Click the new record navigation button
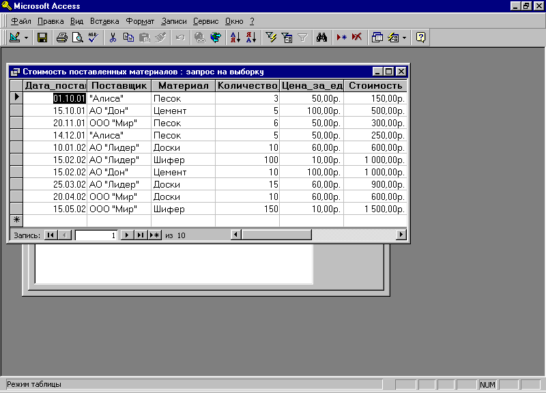546x393 pixels. pyautogui.click(x=154, y=235)
